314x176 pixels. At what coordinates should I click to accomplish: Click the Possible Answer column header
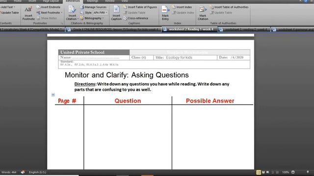[x=210, y=101]
